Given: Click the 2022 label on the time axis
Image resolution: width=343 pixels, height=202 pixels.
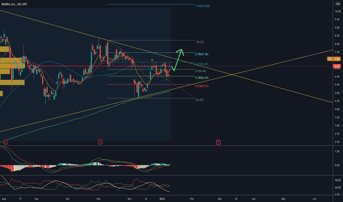Looking at the screenshot, I should [x=162, y=199].
